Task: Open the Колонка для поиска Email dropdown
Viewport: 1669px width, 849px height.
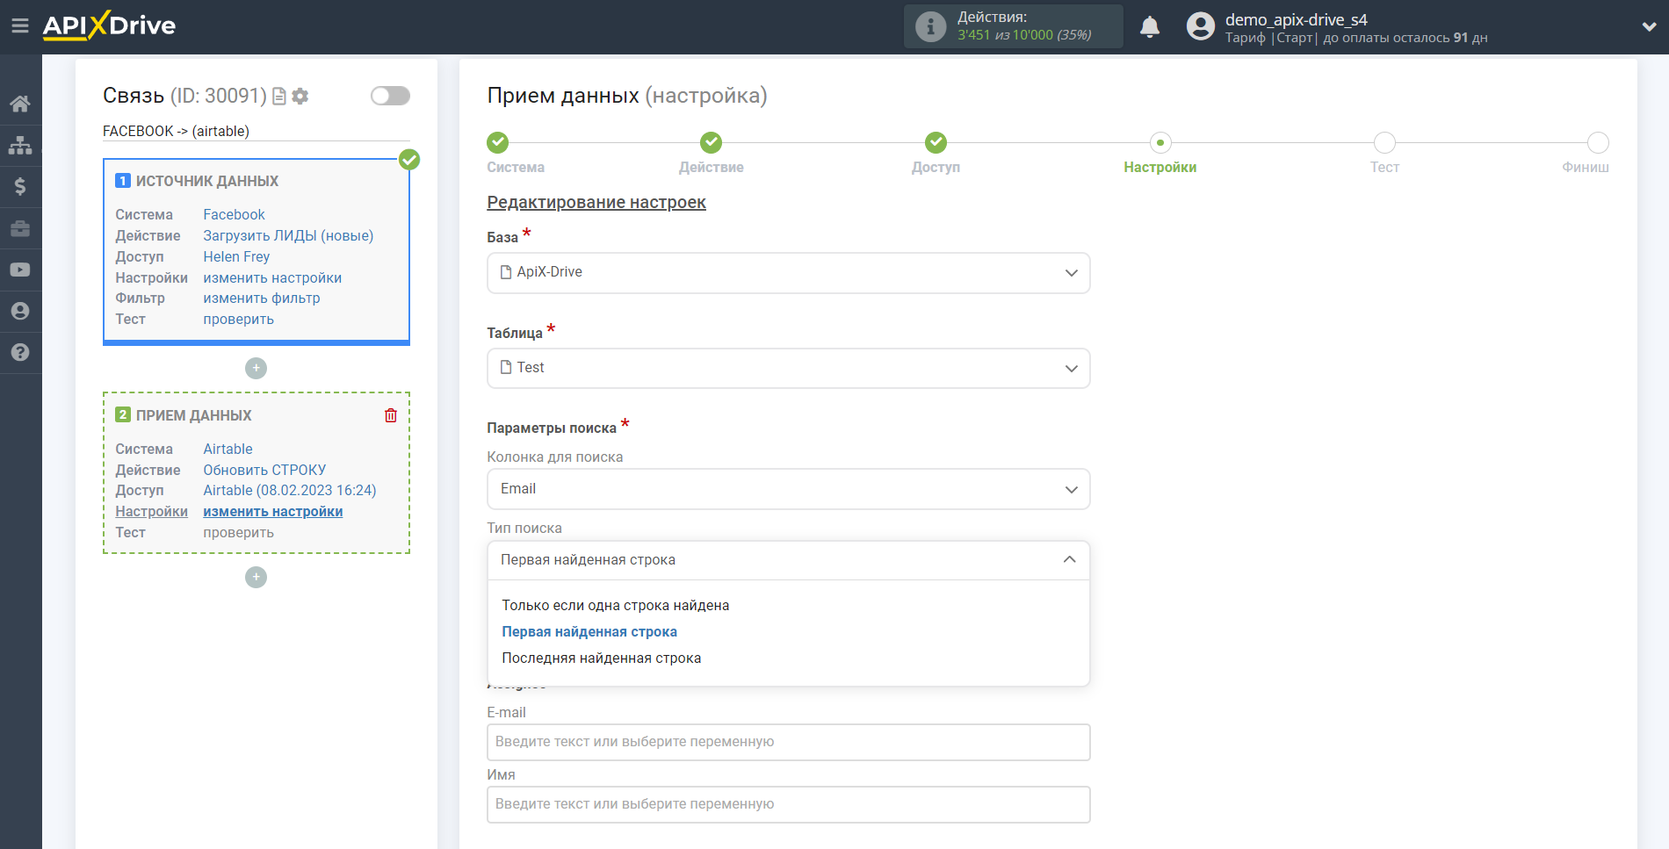Action: [x=788, y=489]
